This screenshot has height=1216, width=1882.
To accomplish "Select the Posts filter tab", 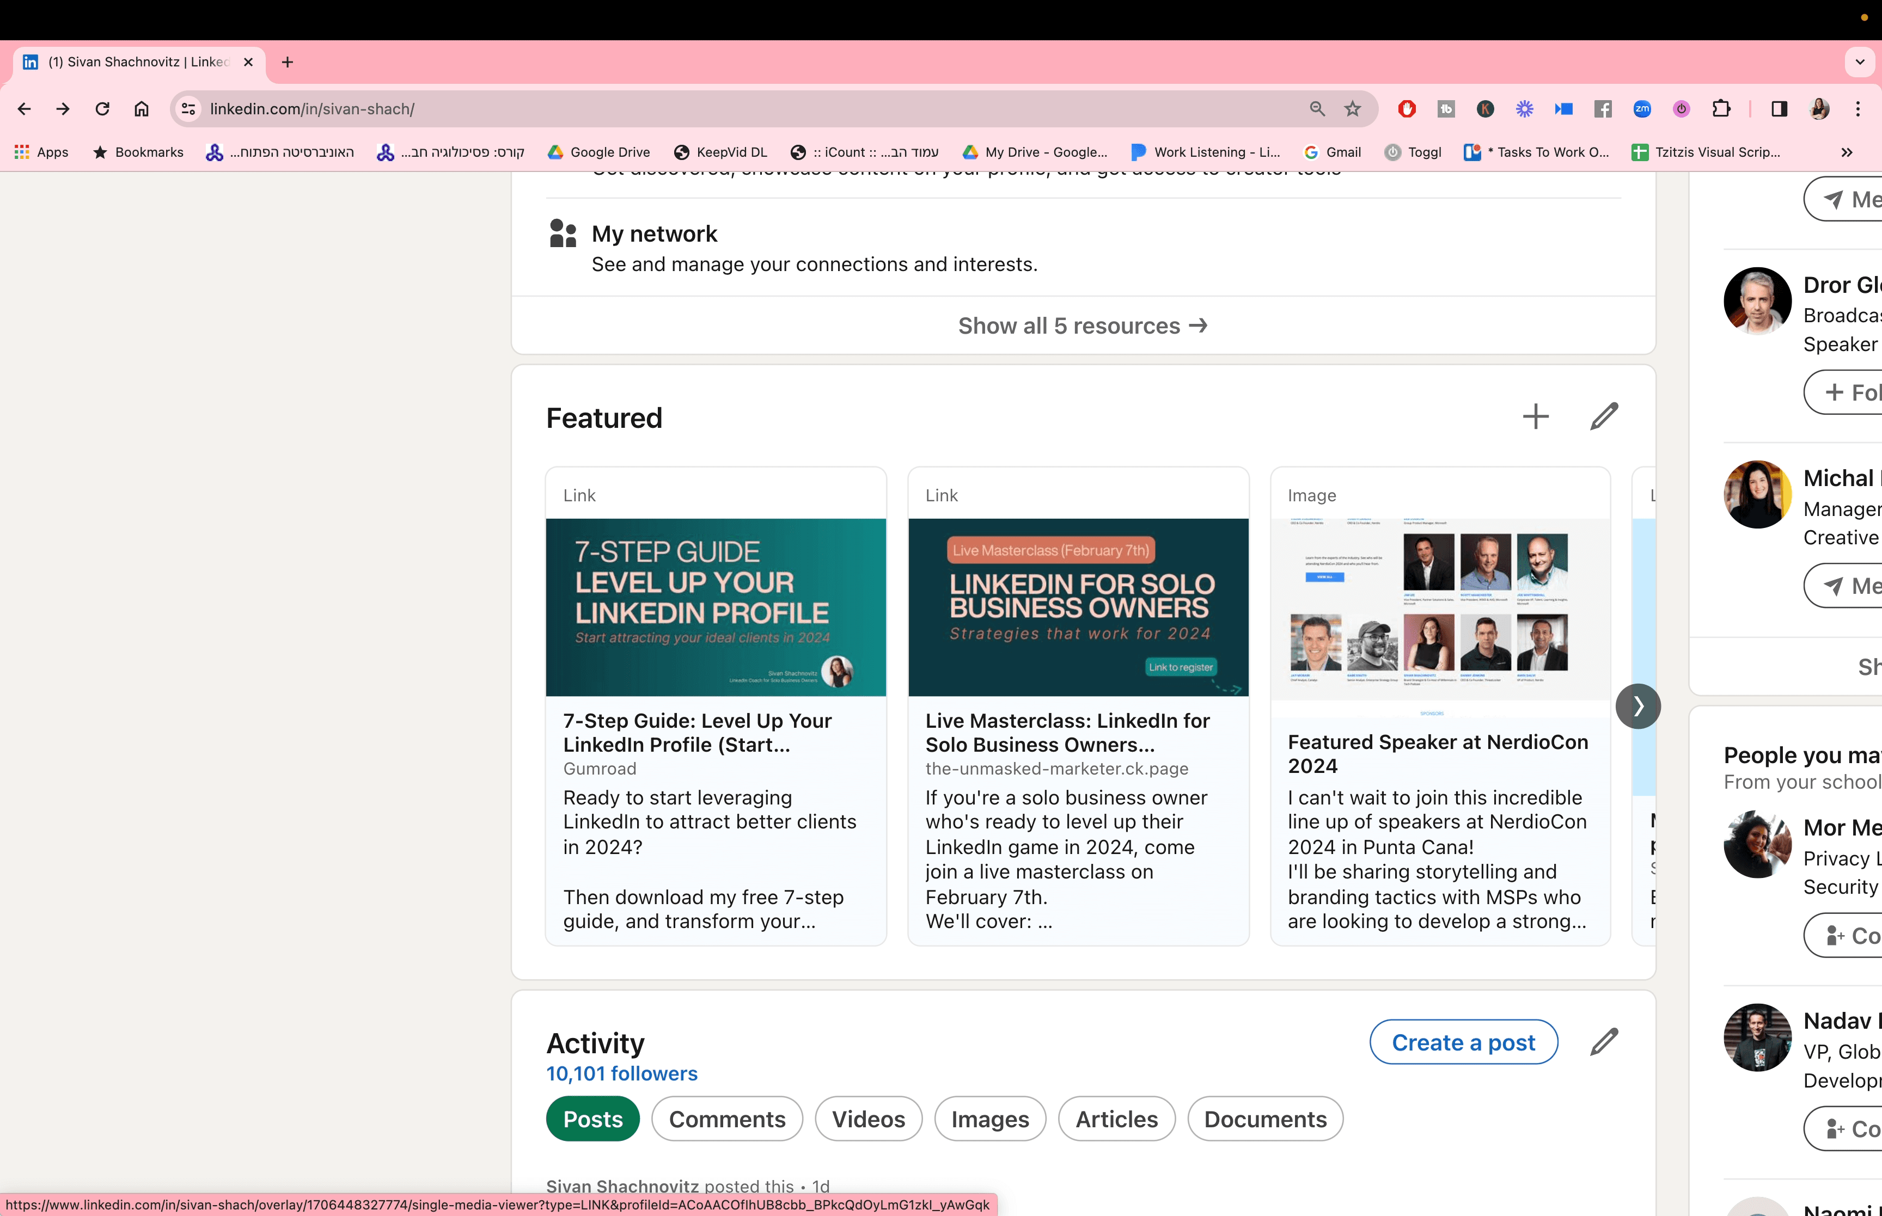I will pos(593,1119).
